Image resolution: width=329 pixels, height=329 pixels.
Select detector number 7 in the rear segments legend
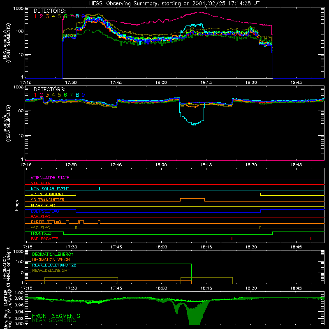pos(71,95)
